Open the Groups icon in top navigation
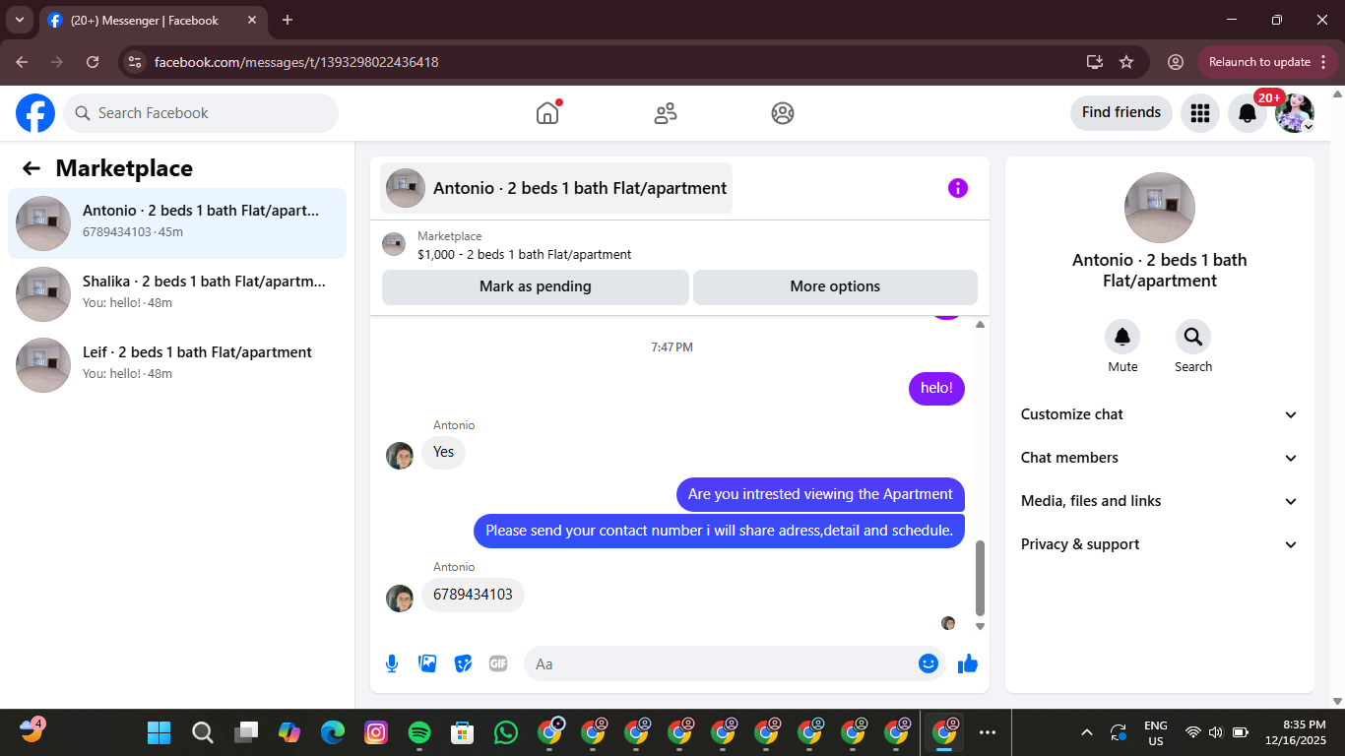 pos(783,113)
